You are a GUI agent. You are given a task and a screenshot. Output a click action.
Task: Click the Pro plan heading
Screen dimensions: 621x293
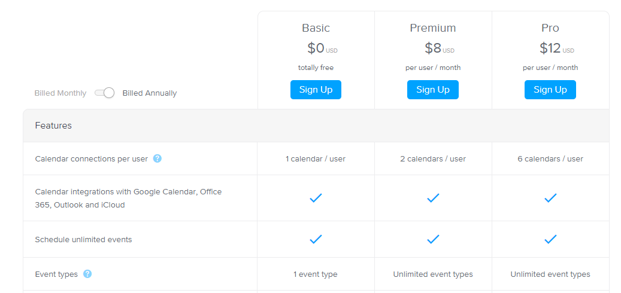tap(550, 28)
